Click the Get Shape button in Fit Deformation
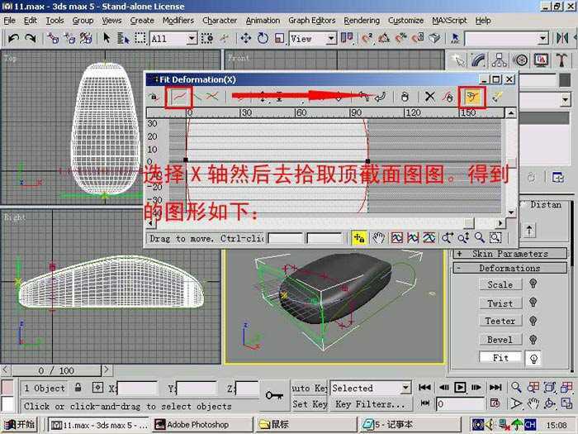 tap(472, 97)
